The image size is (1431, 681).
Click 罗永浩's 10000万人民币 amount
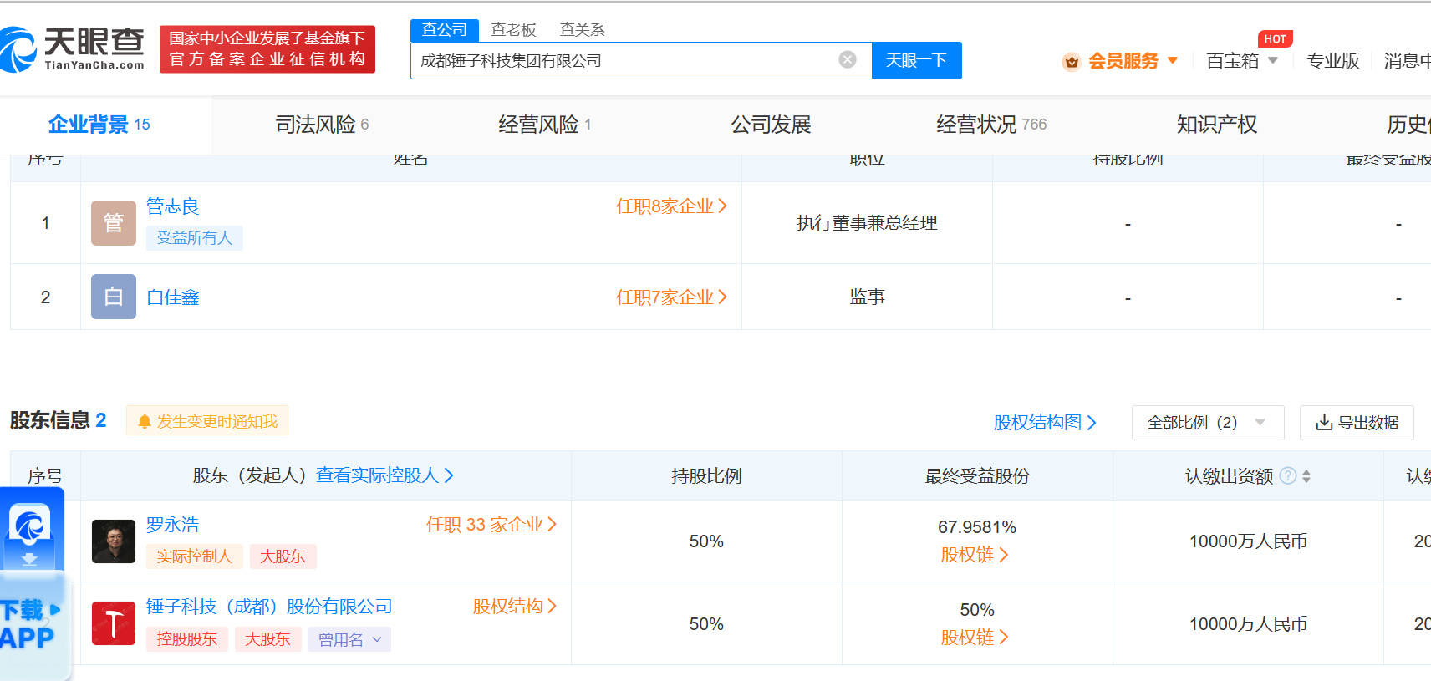(x=1248, y=541)
